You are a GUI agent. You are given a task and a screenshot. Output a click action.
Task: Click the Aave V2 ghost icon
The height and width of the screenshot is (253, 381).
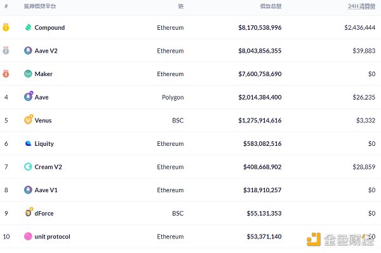28,51
